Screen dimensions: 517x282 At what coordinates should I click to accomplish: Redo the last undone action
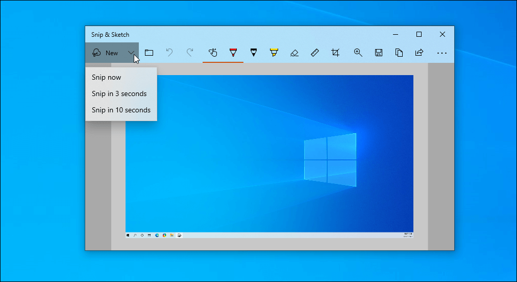point(190,53)
